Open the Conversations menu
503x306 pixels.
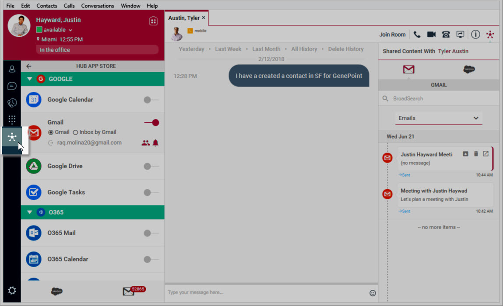pos(98,6)
